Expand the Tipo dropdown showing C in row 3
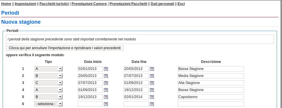The width and height of the screenshot is (282, 108). [48, 83]
